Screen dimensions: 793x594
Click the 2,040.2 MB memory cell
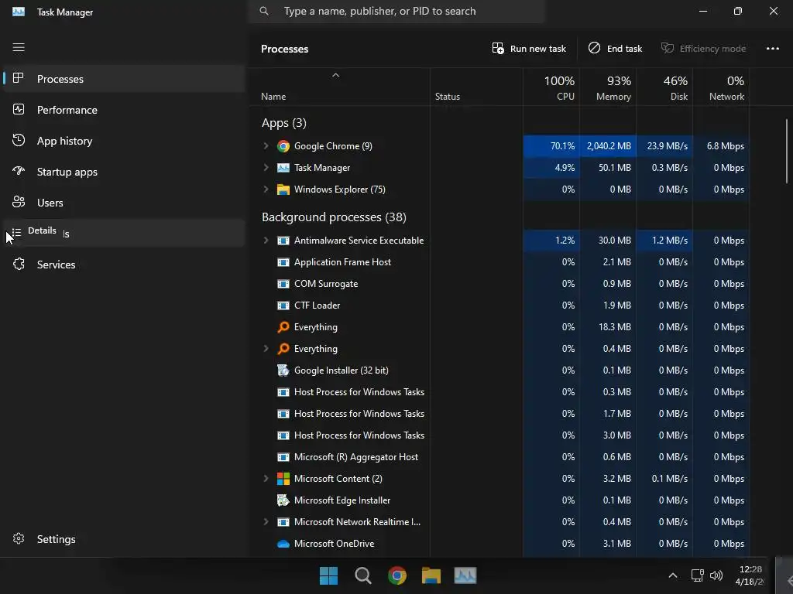pyautogui.click(x=608, y=146)
